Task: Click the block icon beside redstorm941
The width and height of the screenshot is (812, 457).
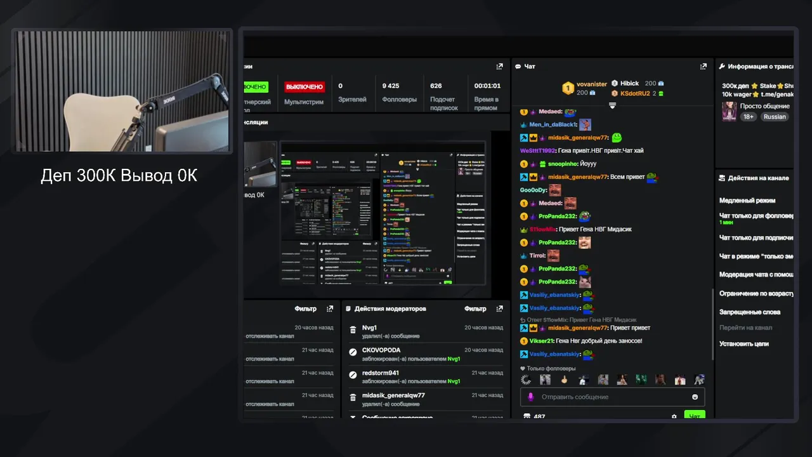Action: point(353,375)
